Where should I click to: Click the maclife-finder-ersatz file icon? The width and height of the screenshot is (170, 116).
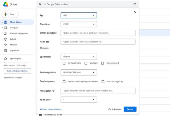pos(41,115)
